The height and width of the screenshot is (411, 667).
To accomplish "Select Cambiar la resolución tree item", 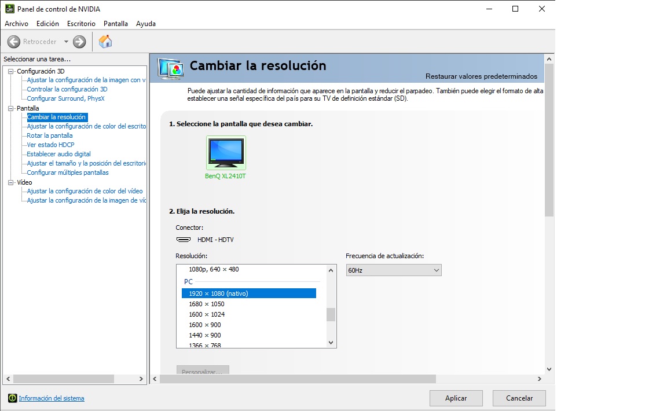I will (x=57, y=117).
